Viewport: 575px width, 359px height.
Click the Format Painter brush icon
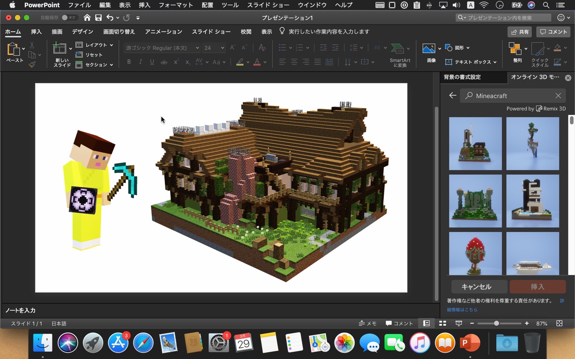pos(32,64)
